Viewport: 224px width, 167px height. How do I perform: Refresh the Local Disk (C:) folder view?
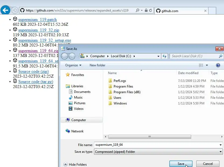click(164, 56)
